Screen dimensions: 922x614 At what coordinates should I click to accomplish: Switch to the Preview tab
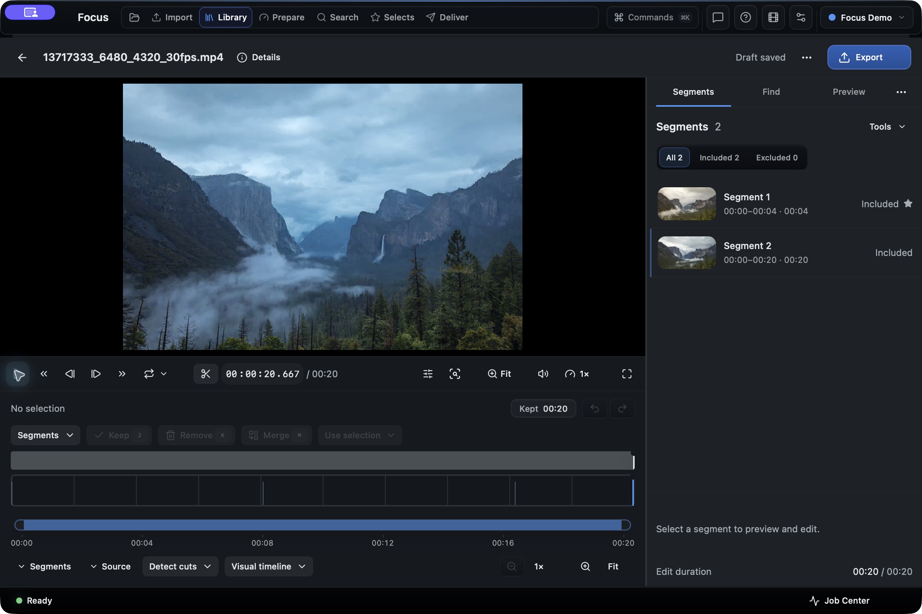point(849,92)
